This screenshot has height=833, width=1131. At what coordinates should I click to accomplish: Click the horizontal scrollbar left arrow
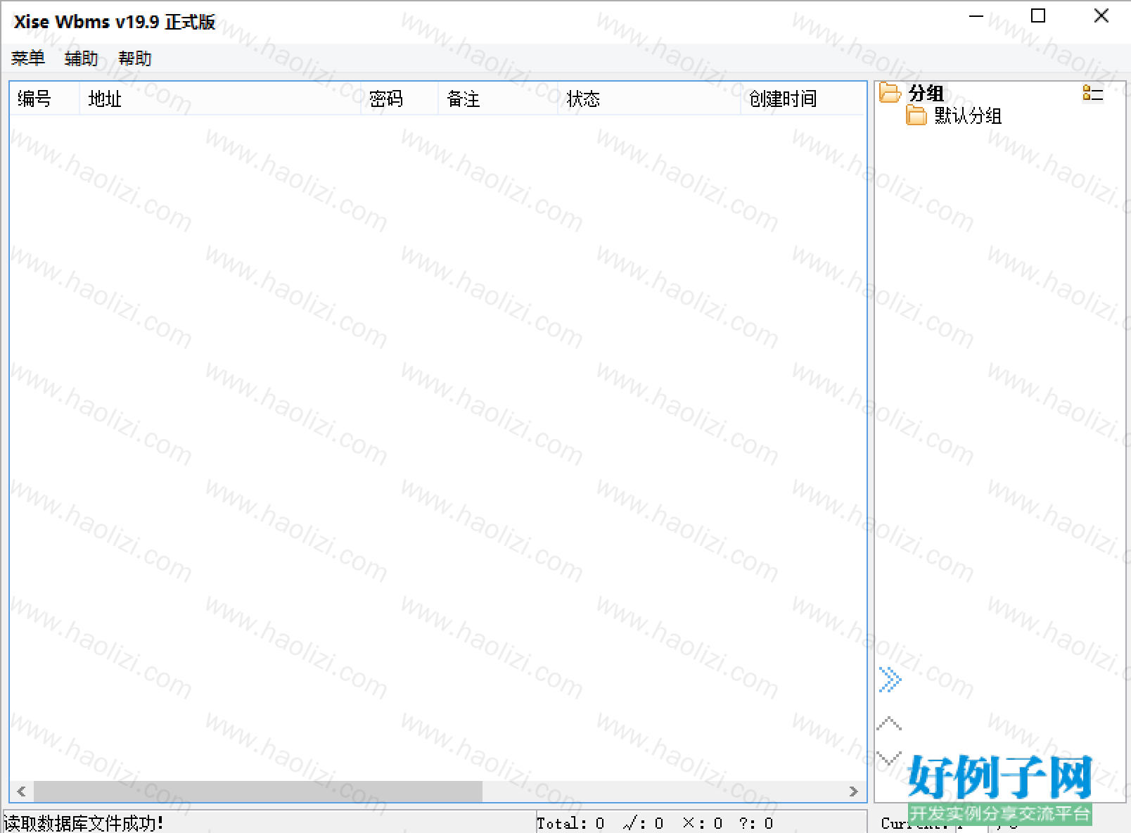pyautogui.click(x=22, y=791)
